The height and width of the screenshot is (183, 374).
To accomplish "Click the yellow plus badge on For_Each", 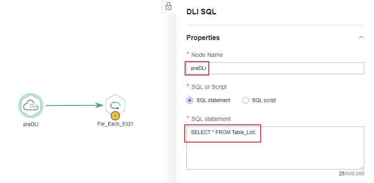I will tap(115, 116).
